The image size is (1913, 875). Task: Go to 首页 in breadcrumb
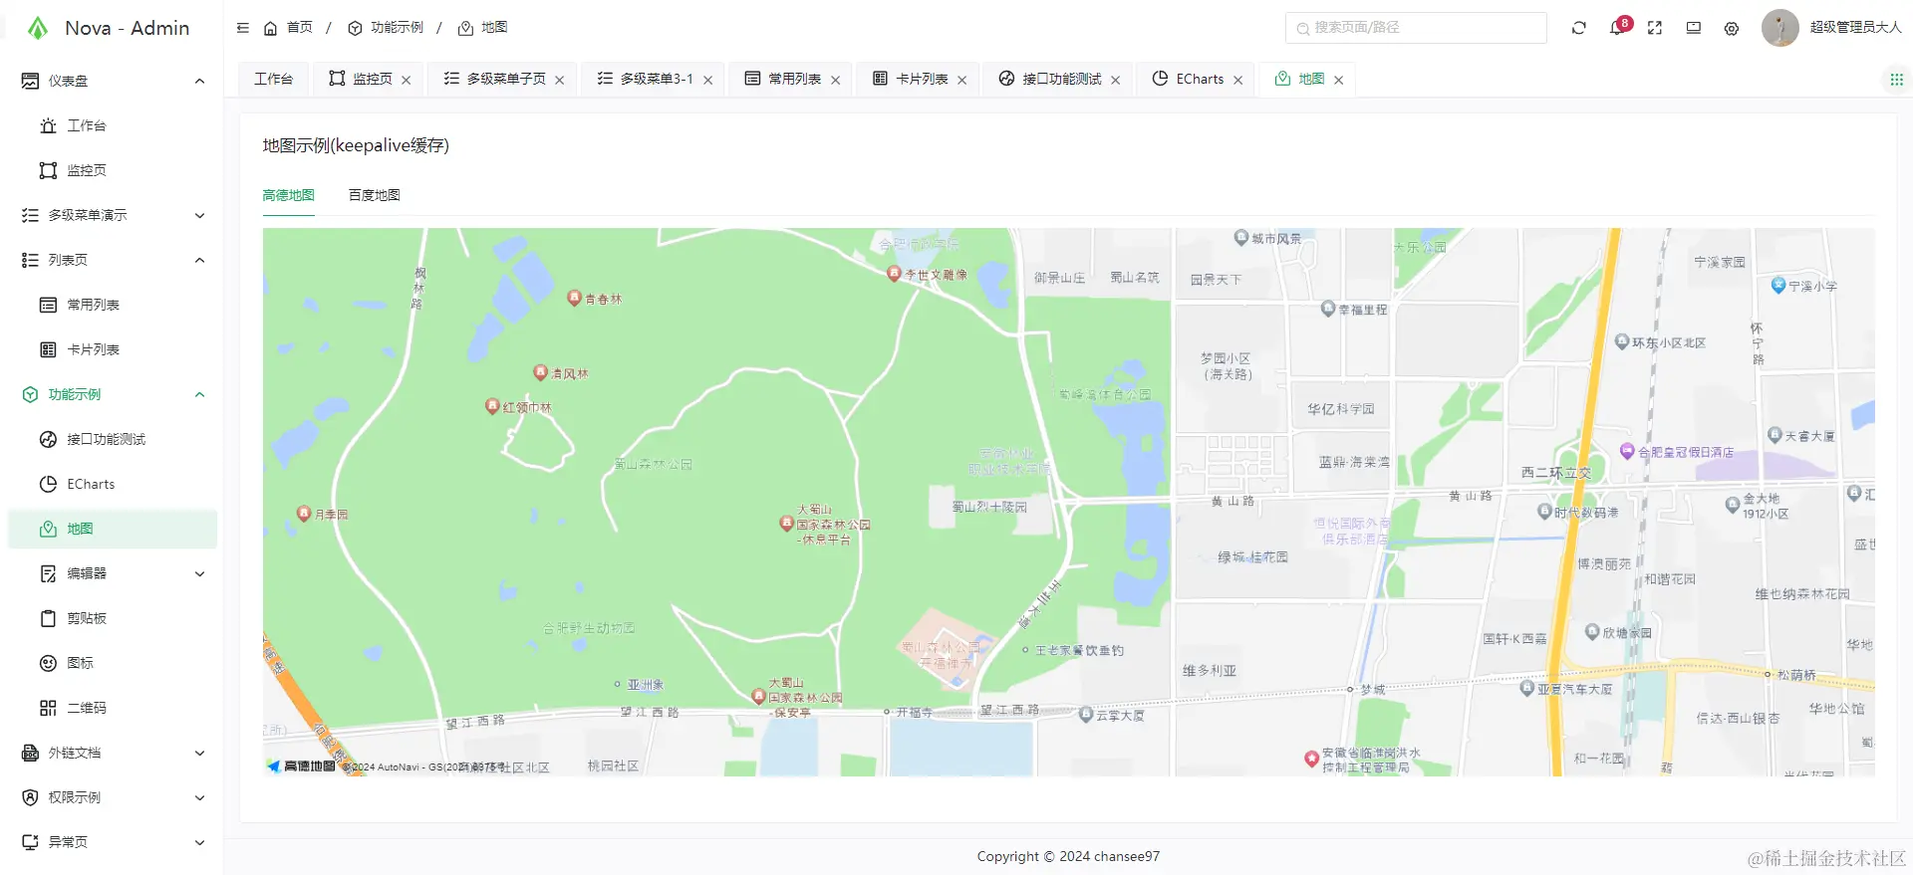click(288, 28)
